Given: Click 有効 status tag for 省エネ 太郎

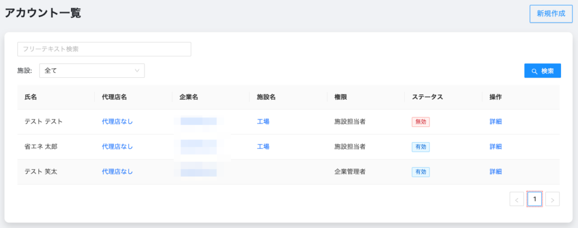Looking at the screenshot, I should click(421, 147).
